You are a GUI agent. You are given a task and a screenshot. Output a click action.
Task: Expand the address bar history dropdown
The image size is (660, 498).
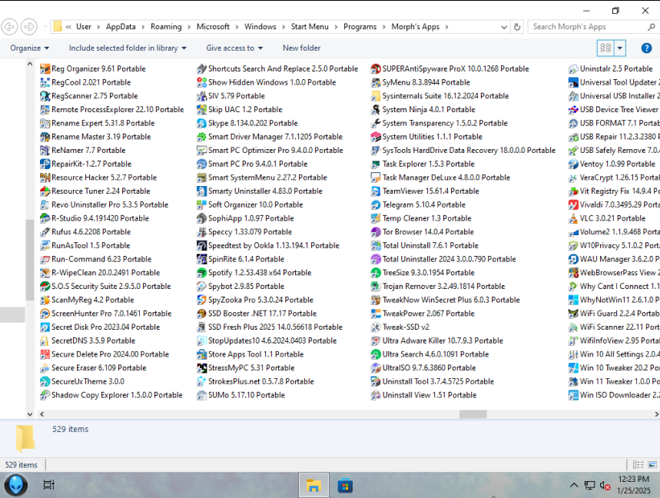504,27
